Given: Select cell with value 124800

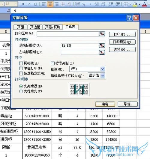Looking at the screenshot, I should [x=111, y=139].
